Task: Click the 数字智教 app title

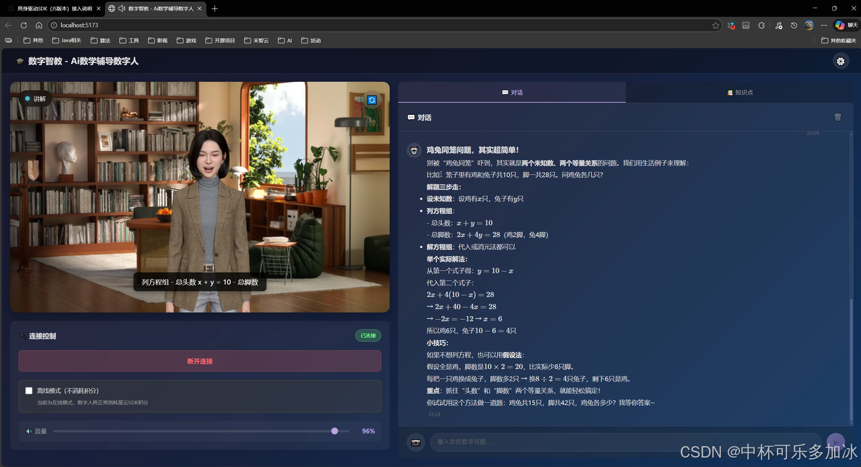Action: coord(83,61)
